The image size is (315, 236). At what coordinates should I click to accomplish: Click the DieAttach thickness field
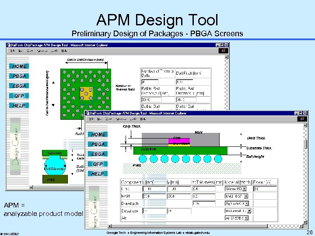click(204, 204)
